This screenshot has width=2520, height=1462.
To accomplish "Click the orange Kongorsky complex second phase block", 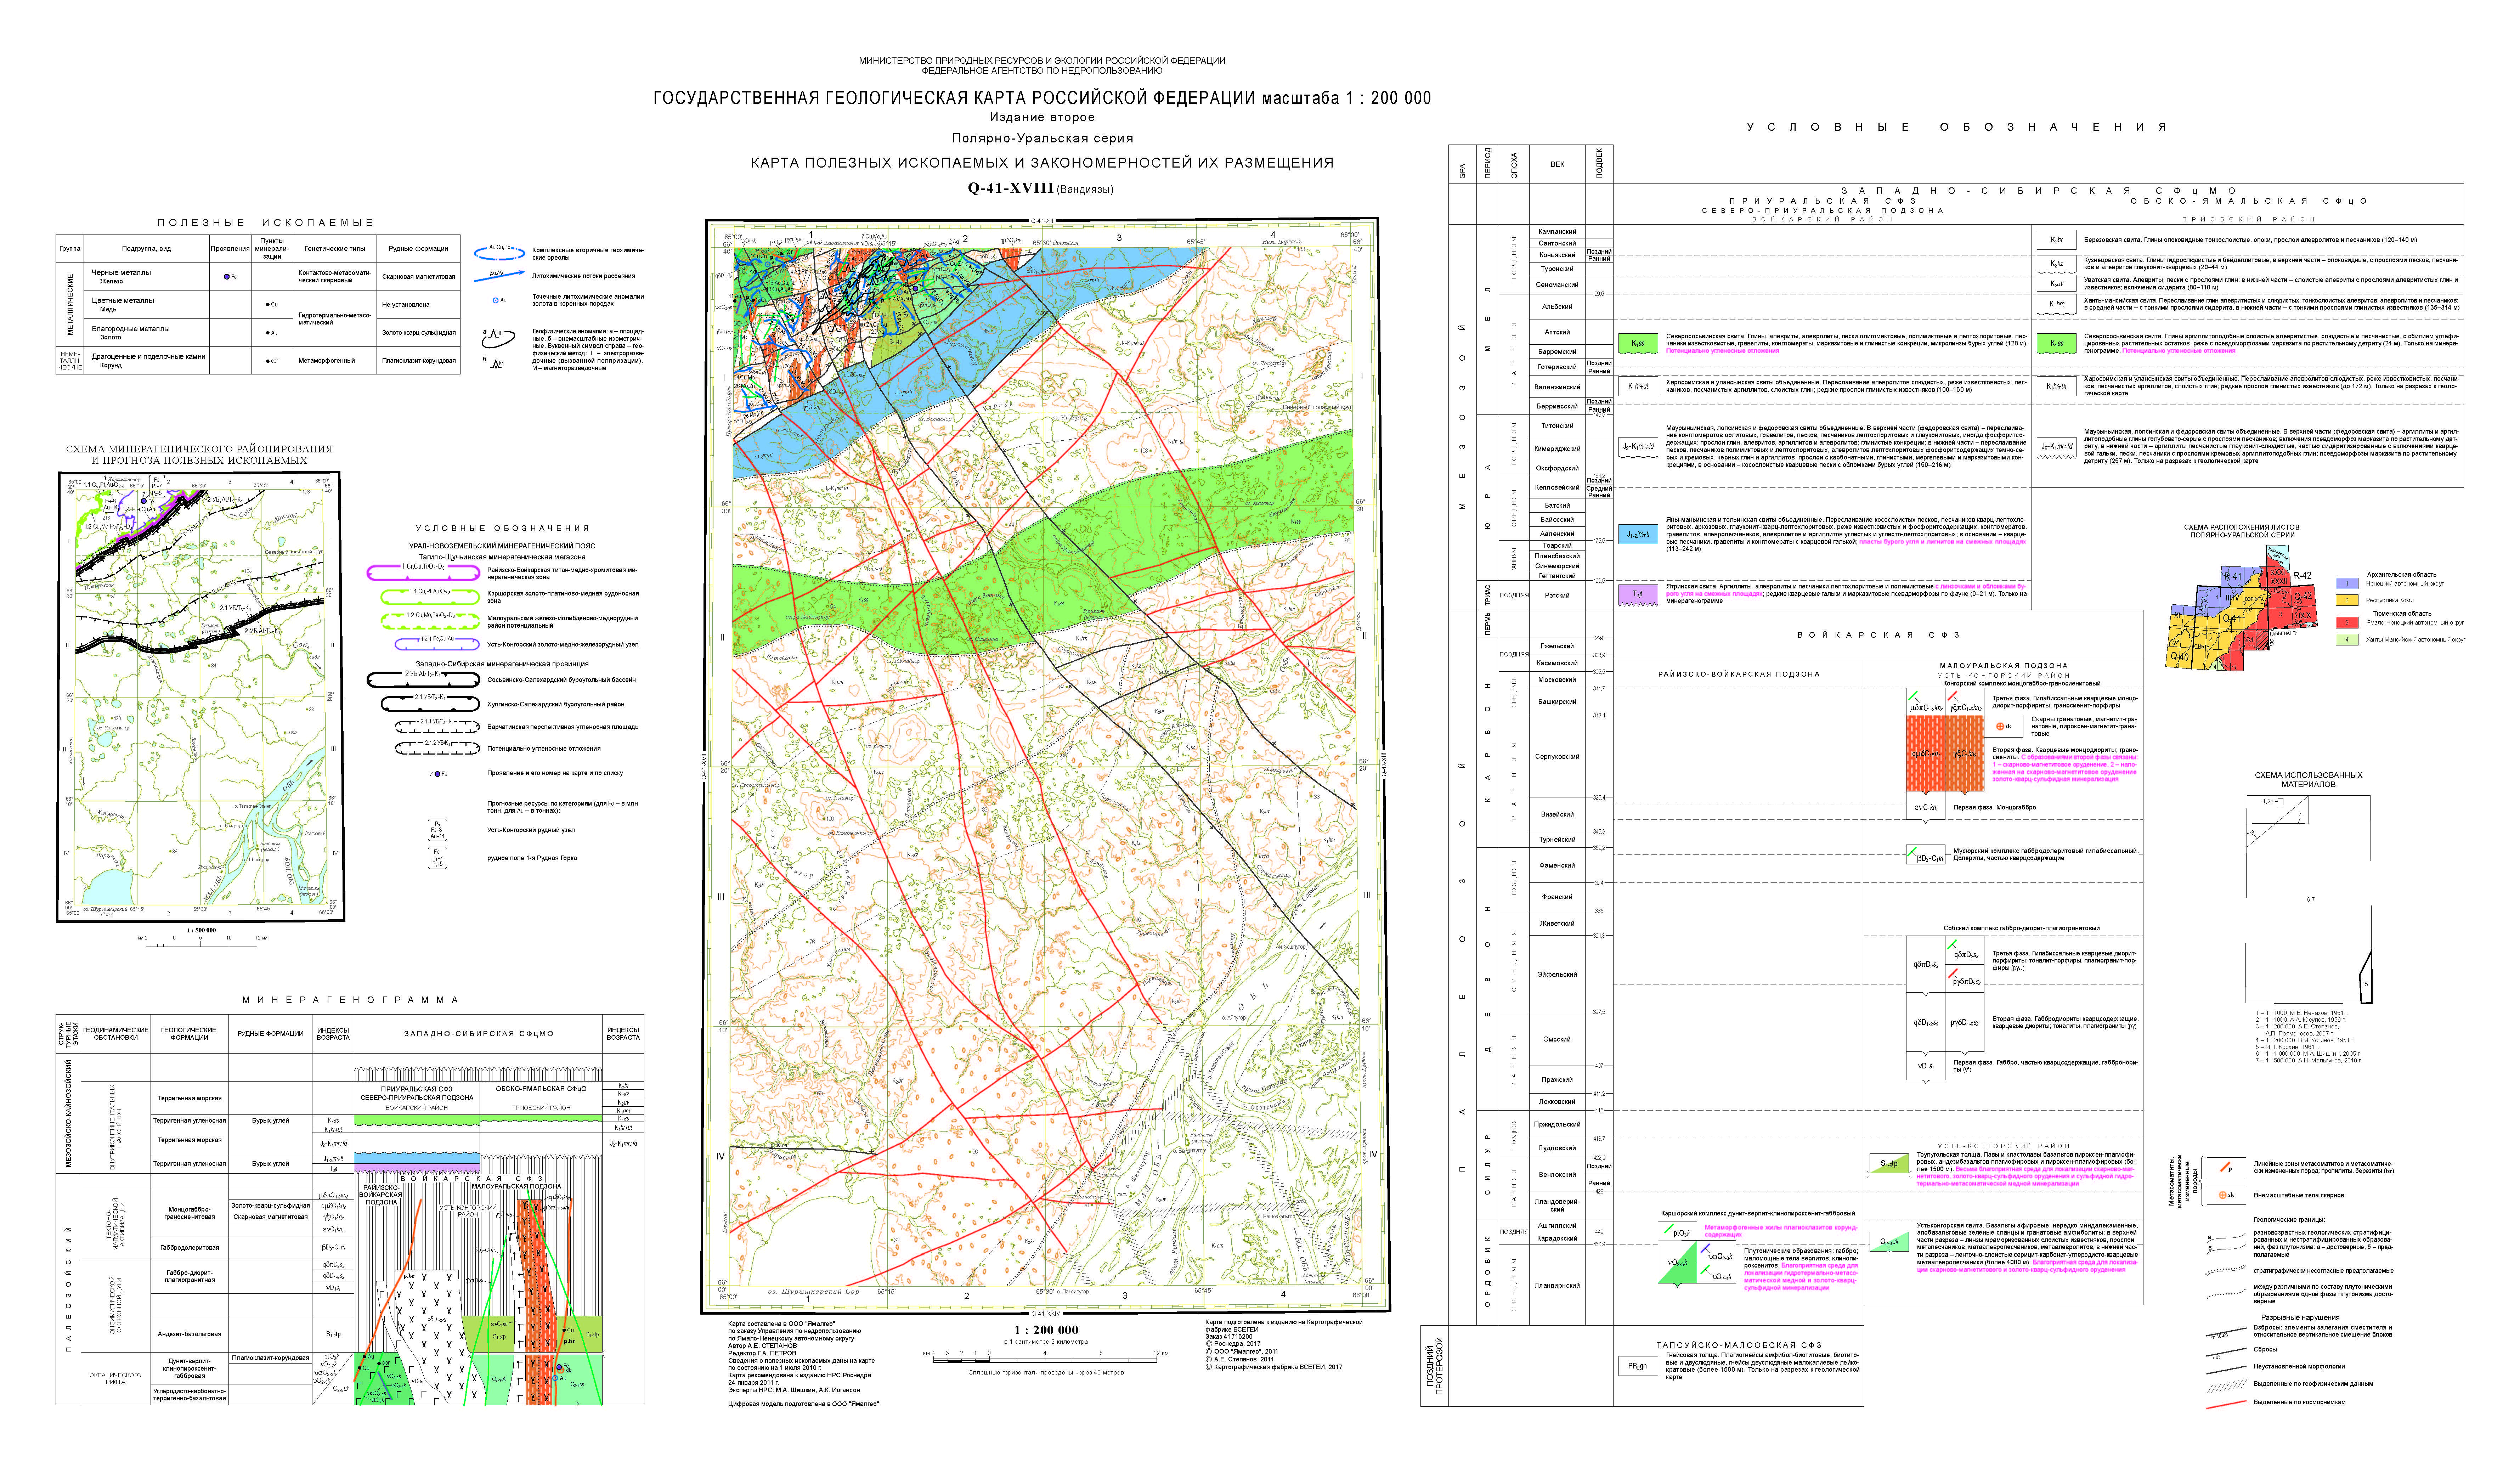I will pyautogui.click(x=1945, y=754).
